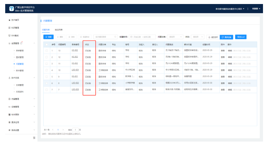Click the 变更管理 sidebar icon
This screenshot has width=267, height=146.
[x=9, y=43]
